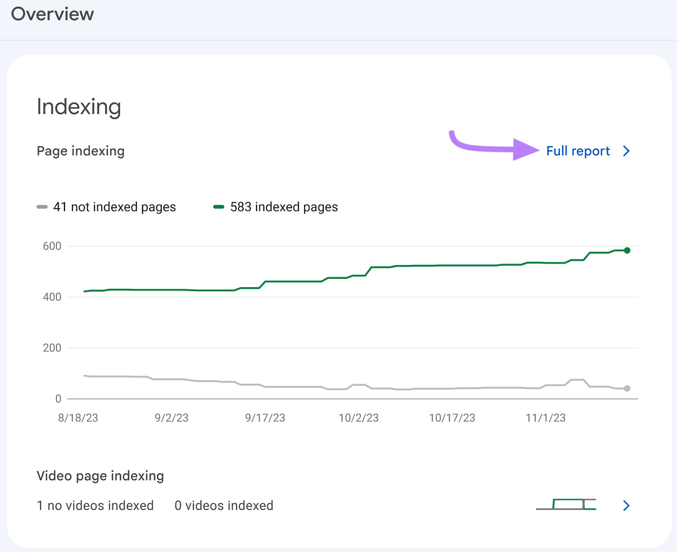Expand Video page indexing chevron arrow

626,505
